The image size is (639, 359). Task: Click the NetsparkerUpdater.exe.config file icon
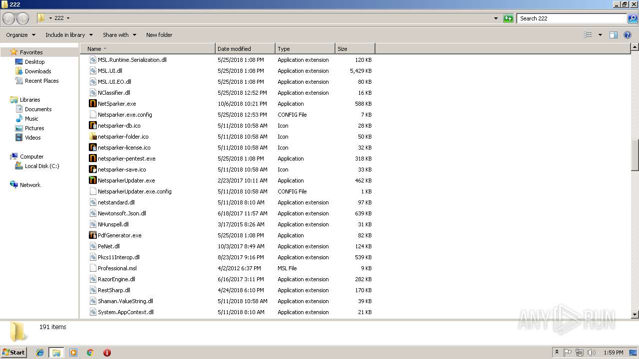coord(92,191)
